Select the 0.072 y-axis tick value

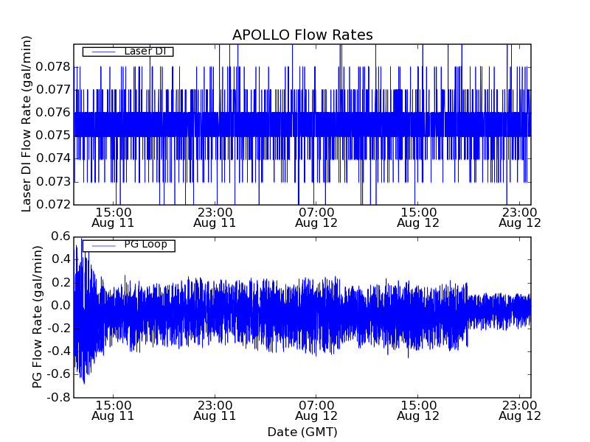click(53, 205)
